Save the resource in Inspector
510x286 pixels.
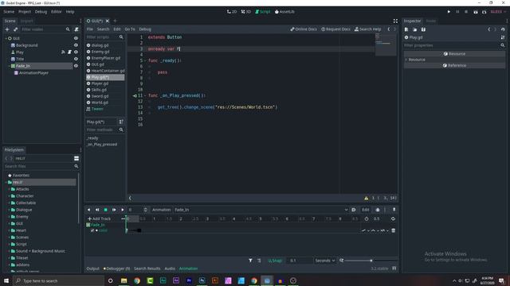tap(423, 29)
